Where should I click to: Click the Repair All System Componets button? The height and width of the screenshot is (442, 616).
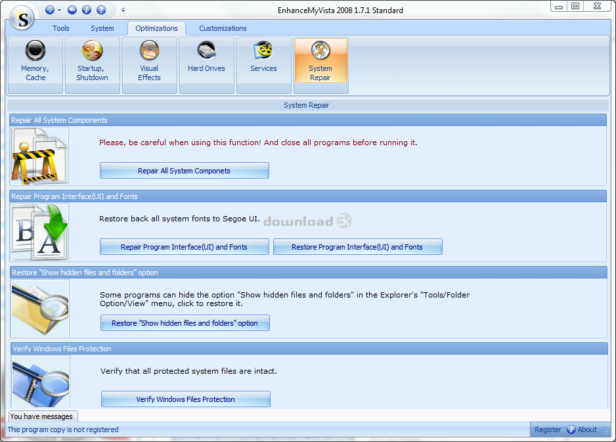(185, 171)
